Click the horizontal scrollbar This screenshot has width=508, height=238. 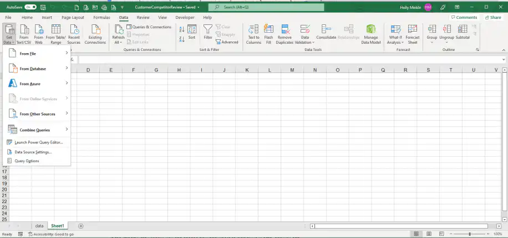(x=401, y=226)
